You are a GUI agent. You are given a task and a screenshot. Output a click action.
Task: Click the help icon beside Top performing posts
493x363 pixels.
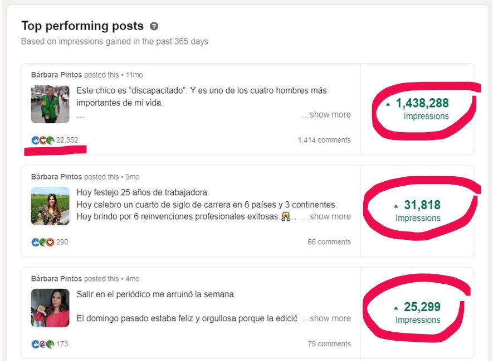[154, 26]
